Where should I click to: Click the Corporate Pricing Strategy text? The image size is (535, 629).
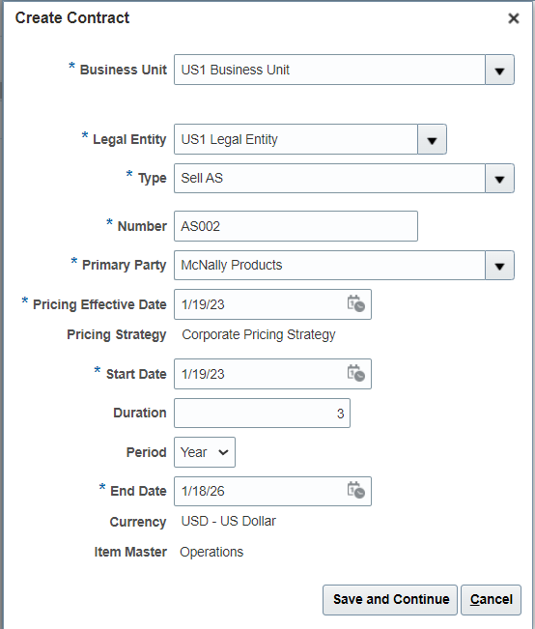[259, 334]
